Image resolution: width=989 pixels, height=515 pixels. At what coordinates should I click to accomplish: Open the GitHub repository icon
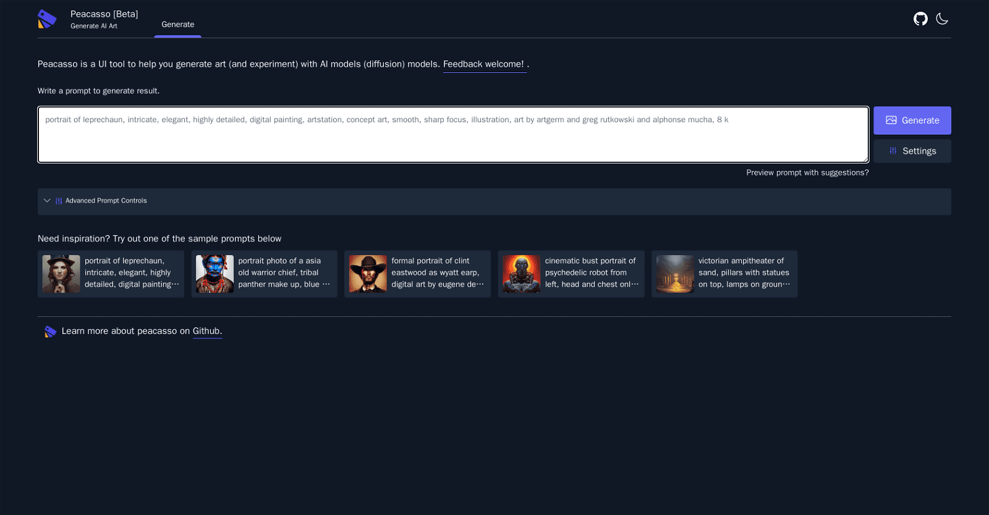pos(920,19)
